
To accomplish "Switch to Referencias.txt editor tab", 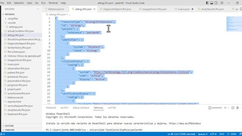I will pyautogui.click(x=56, y=9).
